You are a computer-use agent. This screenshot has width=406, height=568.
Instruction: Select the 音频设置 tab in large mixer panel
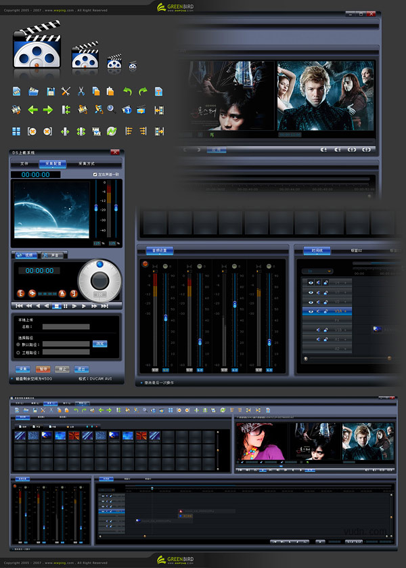(160, 250)
